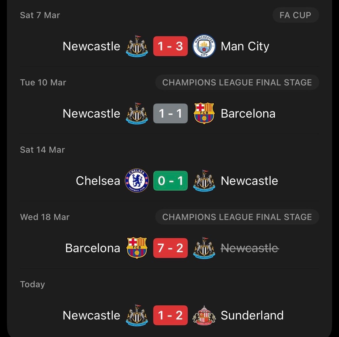The height and width of the screenshot is (337, 339).
Task: Tap the Manchester City club crest
Action: pyautogui.click(x=204, y=46)
